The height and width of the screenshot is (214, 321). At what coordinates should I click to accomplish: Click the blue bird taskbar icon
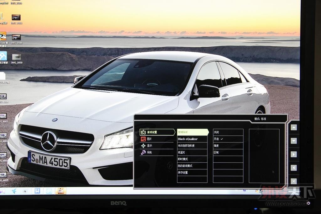[14, 191]
